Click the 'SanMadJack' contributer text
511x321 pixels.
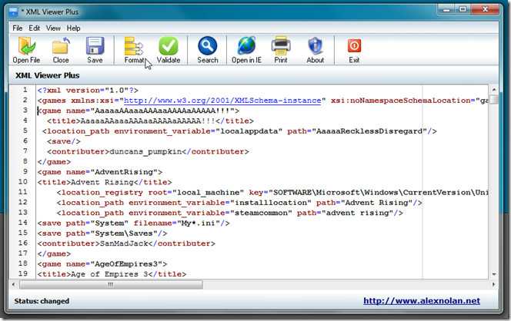click(x=124, y=243)
